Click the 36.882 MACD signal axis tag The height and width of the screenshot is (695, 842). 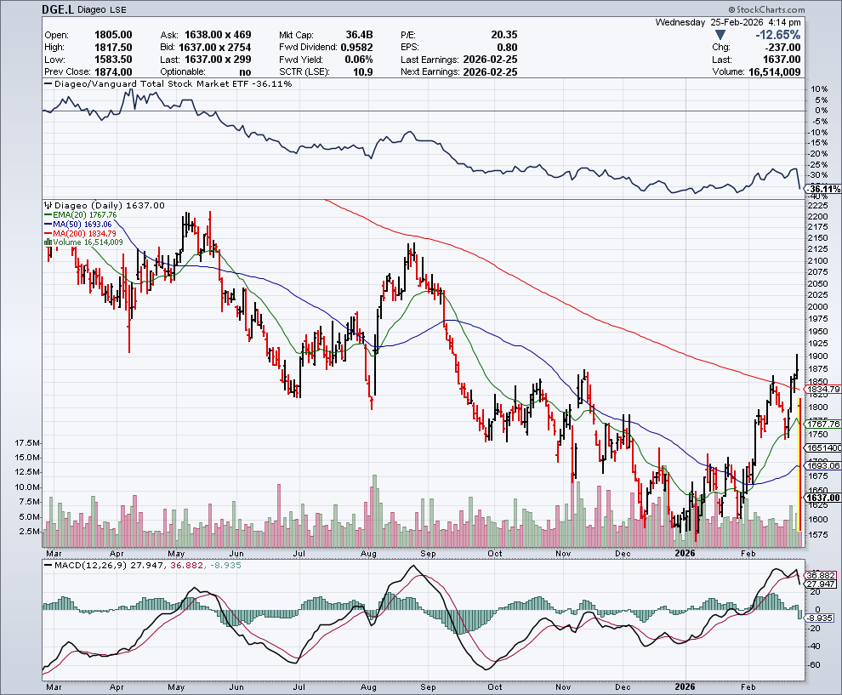coord(822,574)
